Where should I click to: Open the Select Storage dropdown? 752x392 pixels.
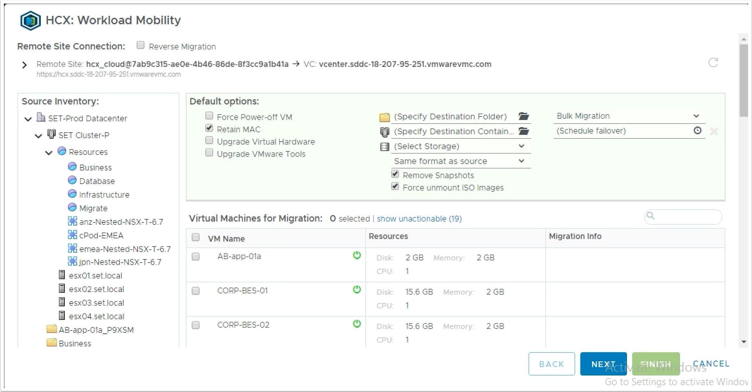(461, 146)
